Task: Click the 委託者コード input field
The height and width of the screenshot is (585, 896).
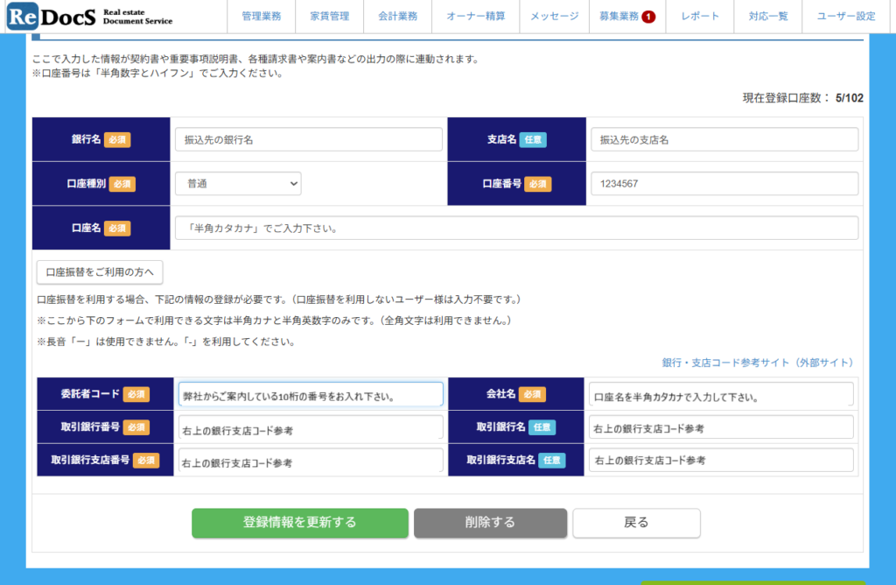Action: pyautogui.click(x=311, y=395)
